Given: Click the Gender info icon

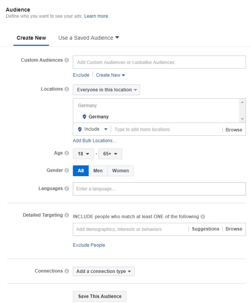Looking at the screenshot, I should click(x=67, y=170).
